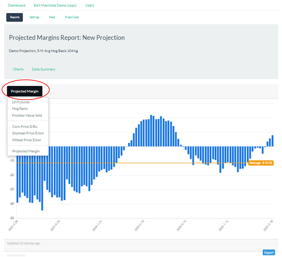Click the 2024-9-15 axis date label
The width and height of the screenshot is (282, 257).
coord(181,225)
